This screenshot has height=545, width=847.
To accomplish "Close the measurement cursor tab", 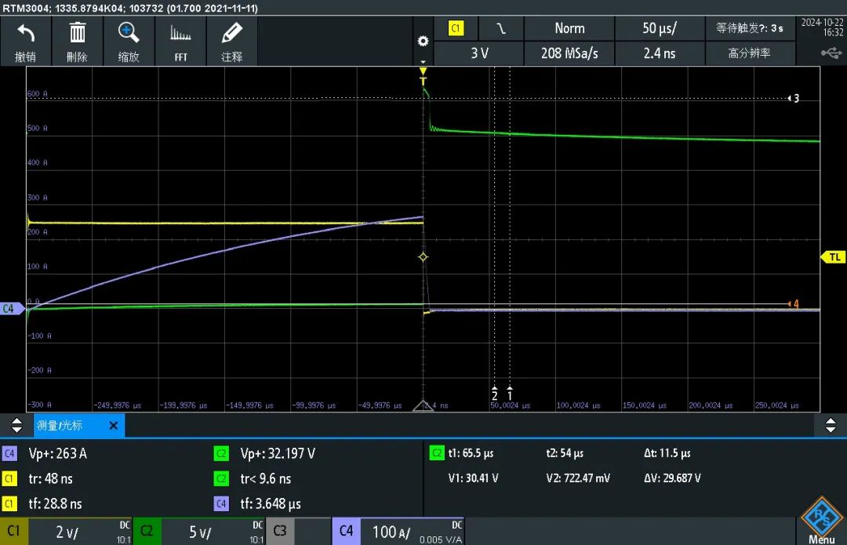I will click(x=114, y=425).
